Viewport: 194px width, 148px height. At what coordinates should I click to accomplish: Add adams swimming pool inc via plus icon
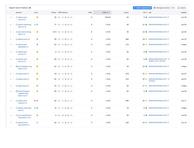[x=17, y=24]
